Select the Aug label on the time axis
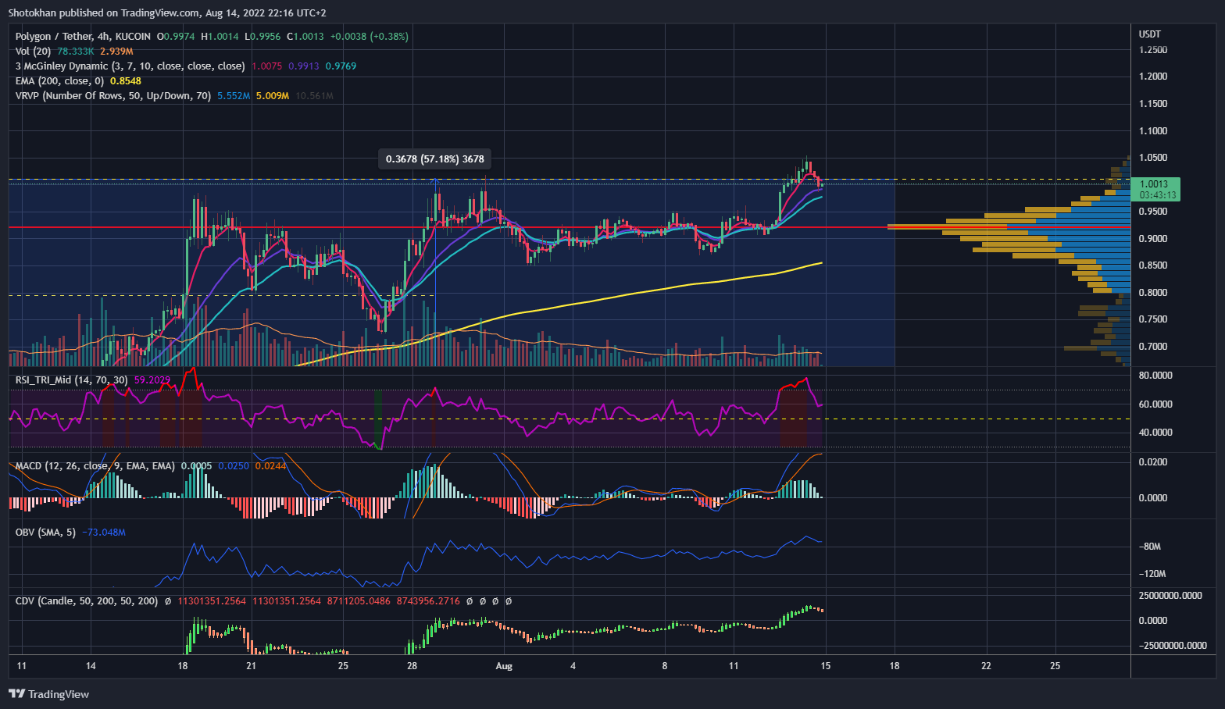Screen dimensions: 1225x709 pos(504,666)
